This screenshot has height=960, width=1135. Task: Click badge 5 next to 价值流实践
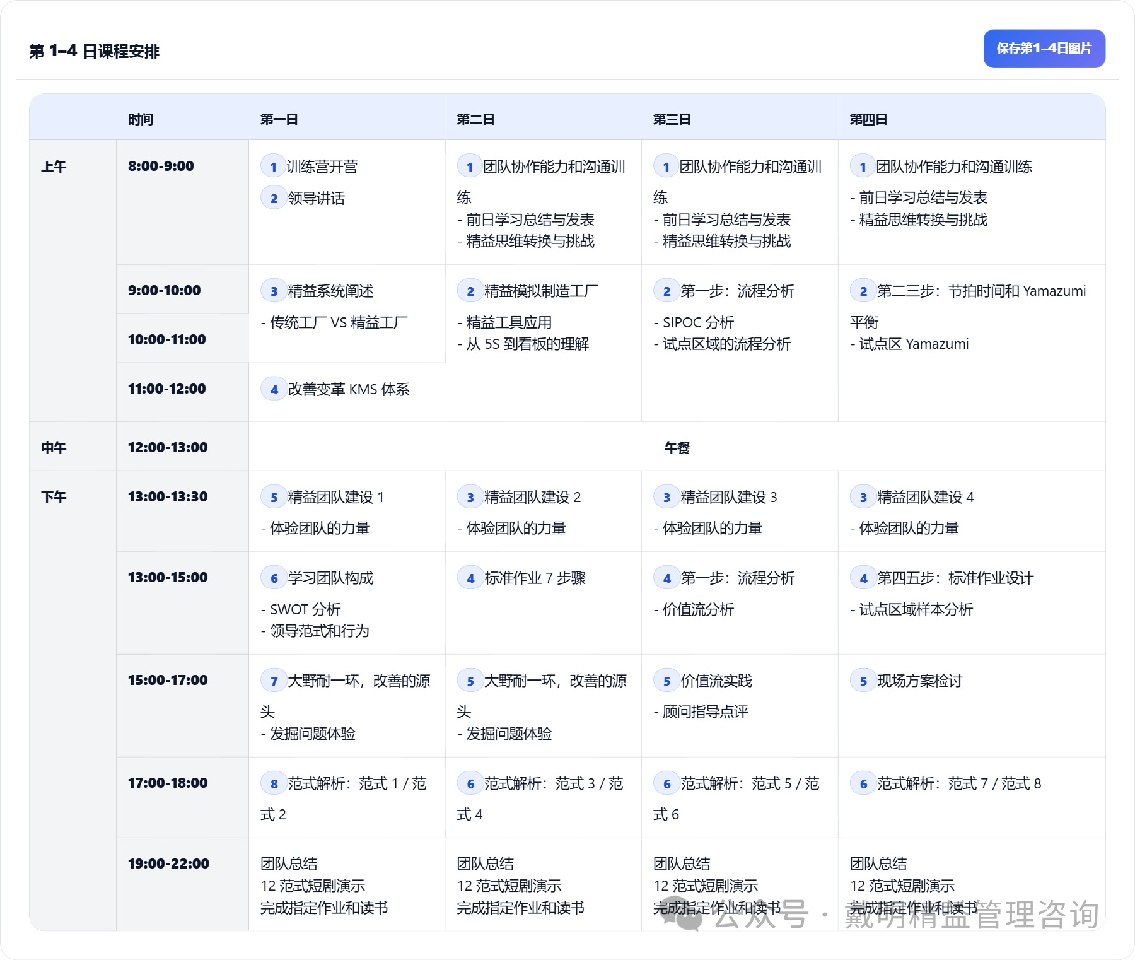tap(666, 681)
